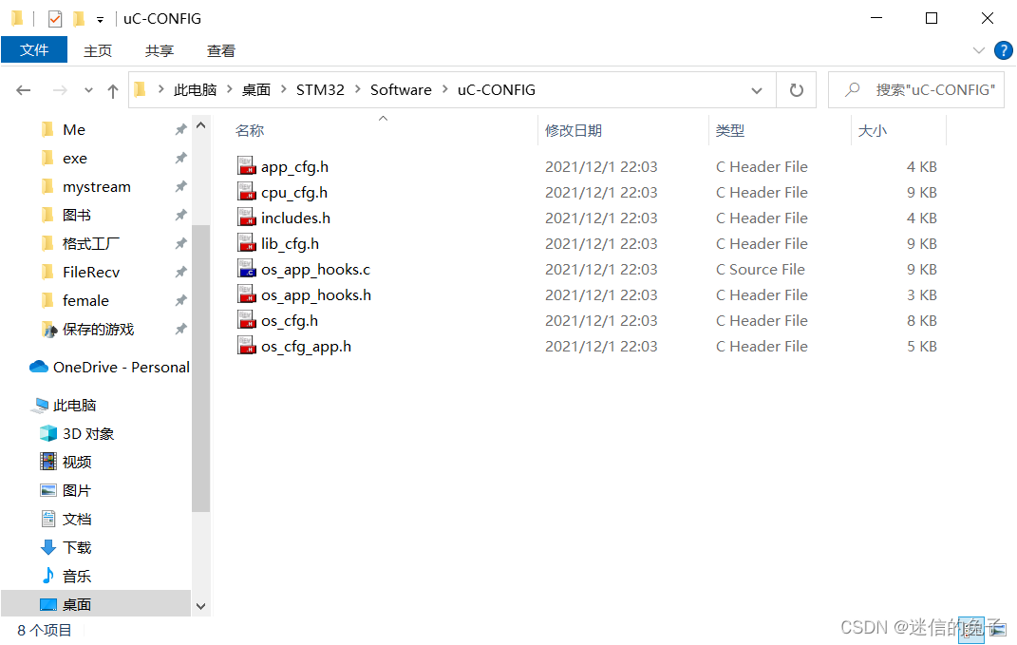1017x645 pixels.
Task: Sort by the 大小 column header
Action: (873, 130)
